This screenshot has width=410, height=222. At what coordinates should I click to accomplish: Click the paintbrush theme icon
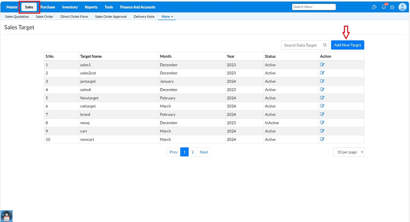tap(374, 7)
